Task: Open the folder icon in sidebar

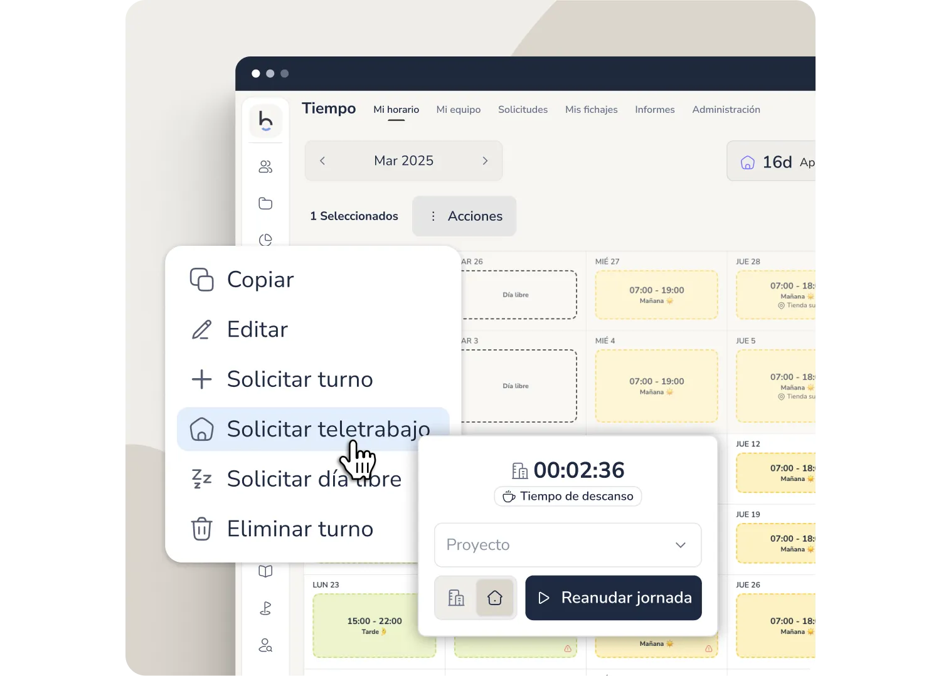Action: coord(265,203)
